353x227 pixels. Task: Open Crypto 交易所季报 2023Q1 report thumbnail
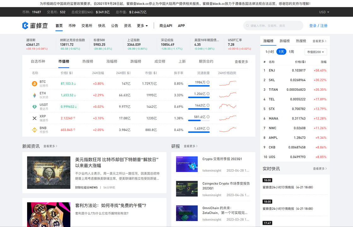(x=187, y=164)
